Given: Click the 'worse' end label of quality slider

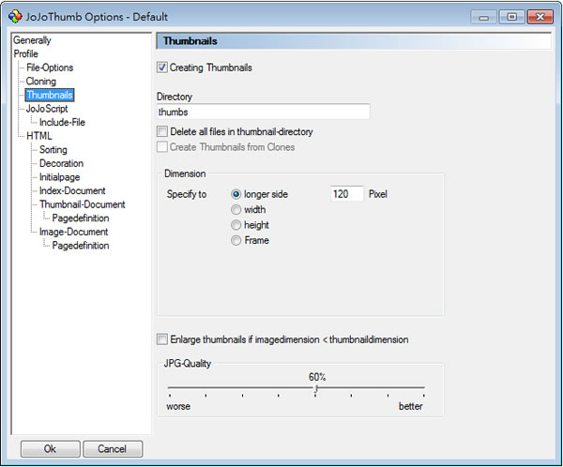Looking at the screenshot, I should [178, 406].
